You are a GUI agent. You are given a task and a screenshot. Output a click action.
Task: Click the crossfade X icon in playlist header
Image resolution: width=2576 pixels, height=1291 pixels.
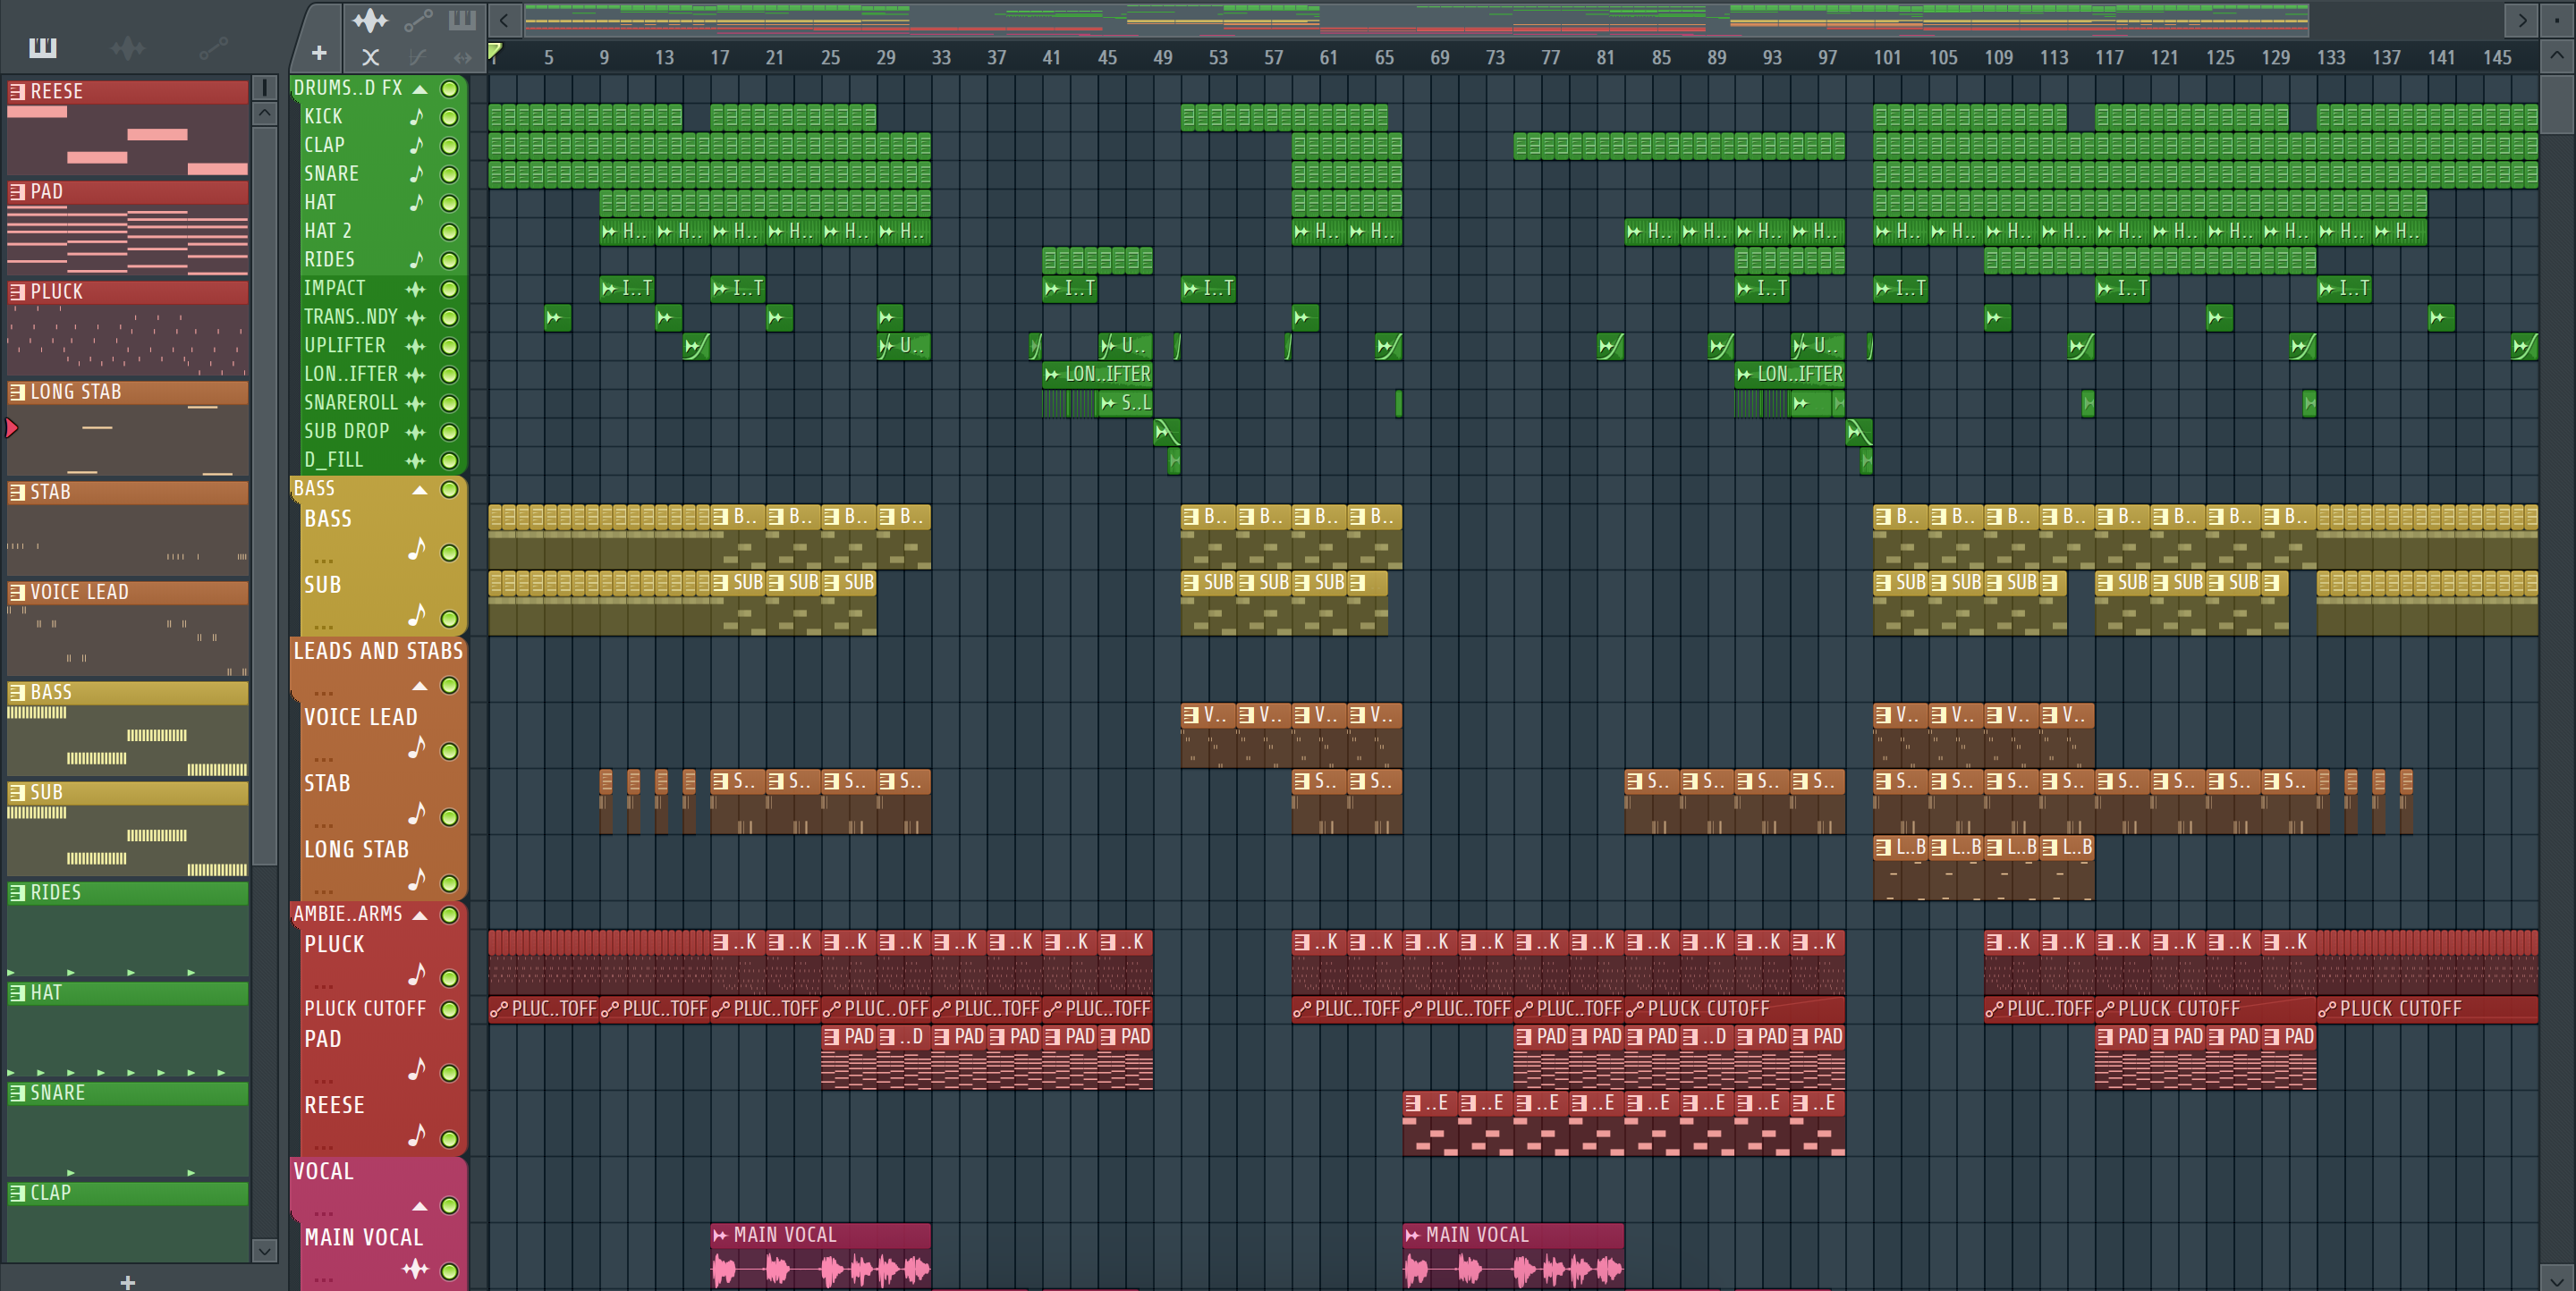(370, 57)
